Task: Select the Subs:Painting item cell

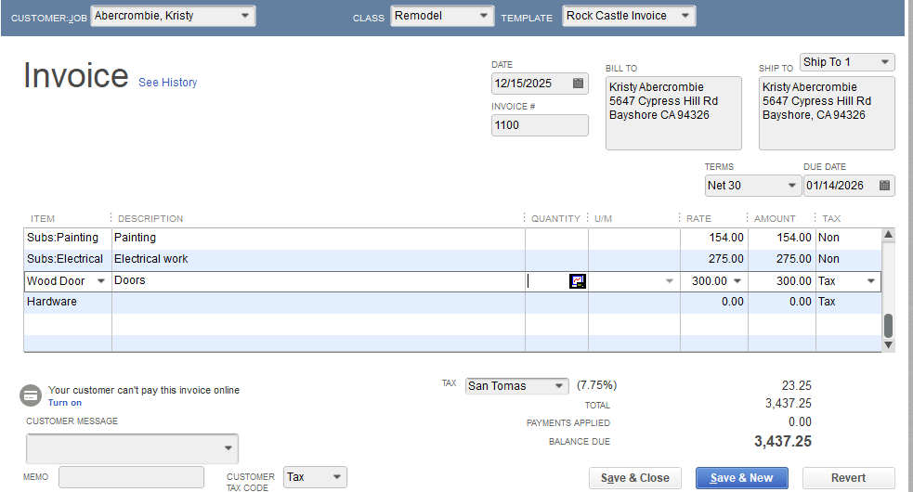Action: [68, 238]
